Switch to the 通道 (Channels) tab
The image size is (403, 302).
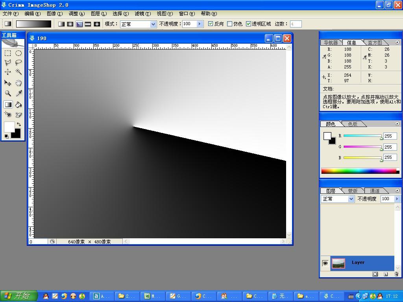coord(375,191)
